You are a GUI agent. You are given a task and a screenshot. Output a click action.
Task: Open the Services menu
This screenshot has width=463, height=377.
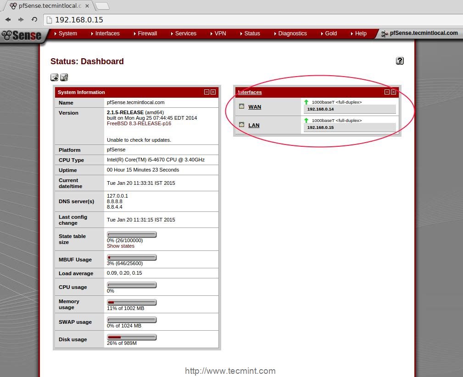click(184, 33)
